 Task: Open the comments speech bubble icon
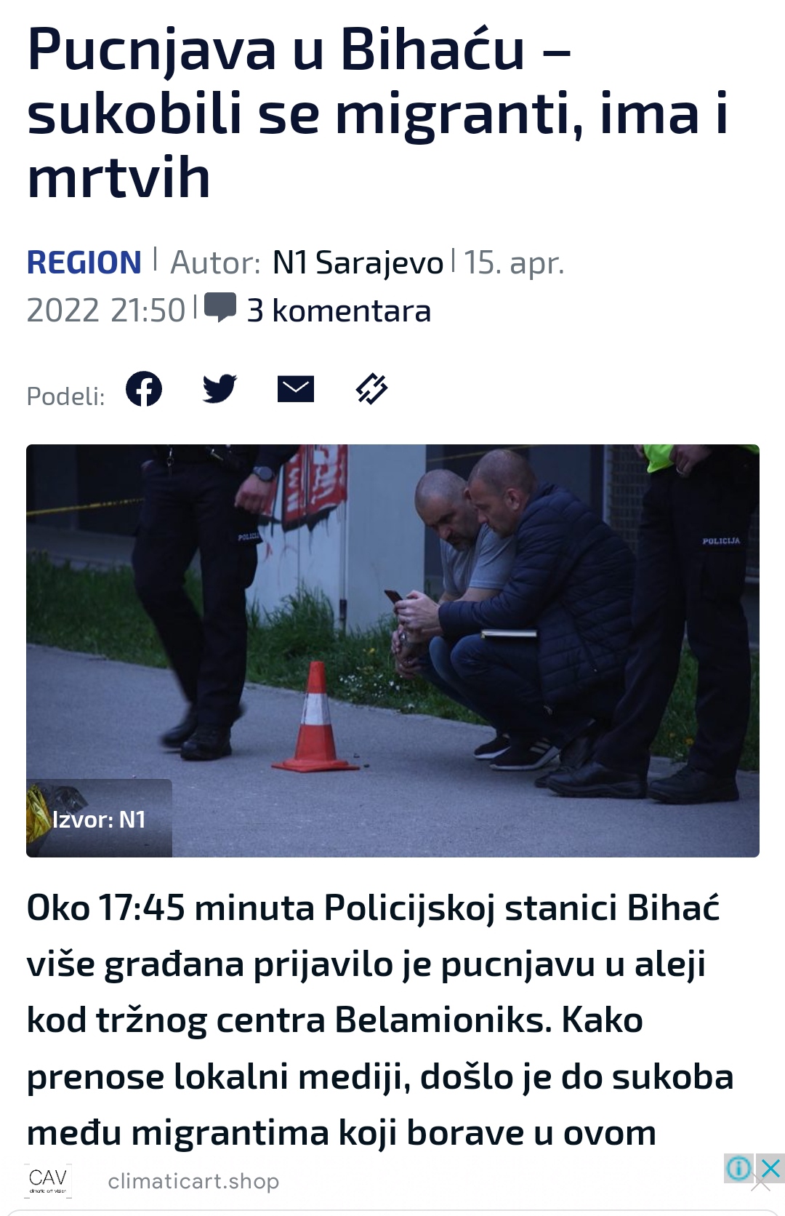(x=220, y=308)
